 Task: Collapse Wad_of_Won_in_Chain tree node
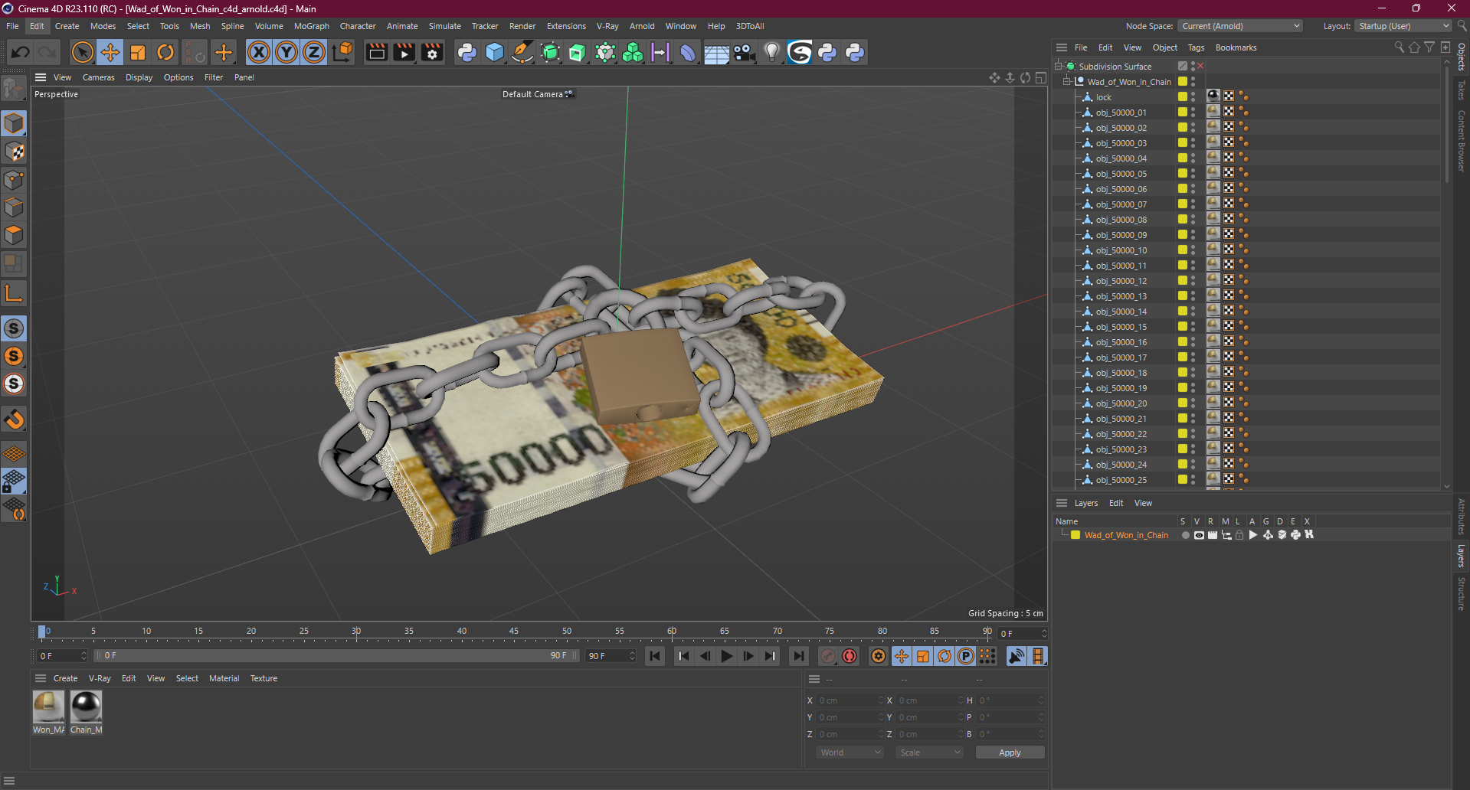pyautogui.click(x=1067, y=82)
